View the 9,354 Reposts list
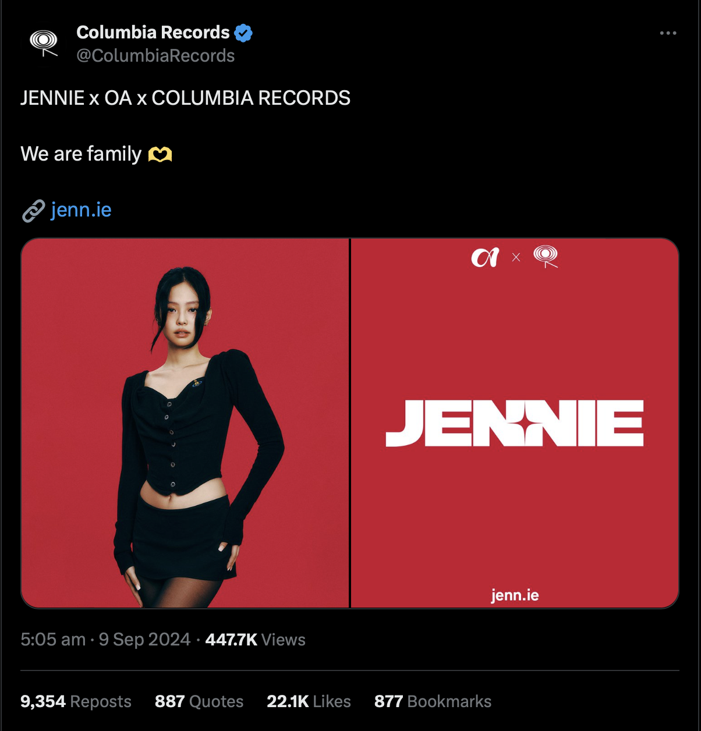 point(76,701)
